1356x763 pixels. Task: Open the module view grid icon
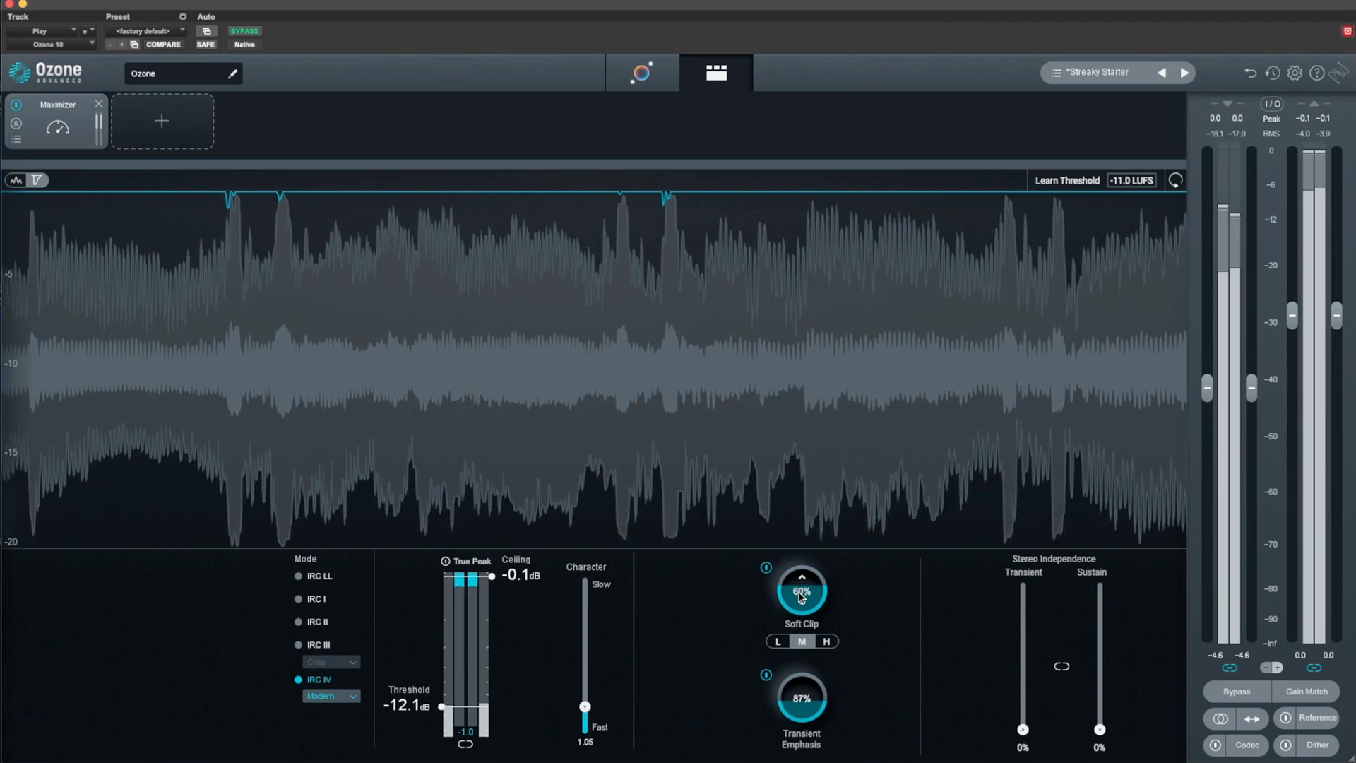click(x=716, y=73)
